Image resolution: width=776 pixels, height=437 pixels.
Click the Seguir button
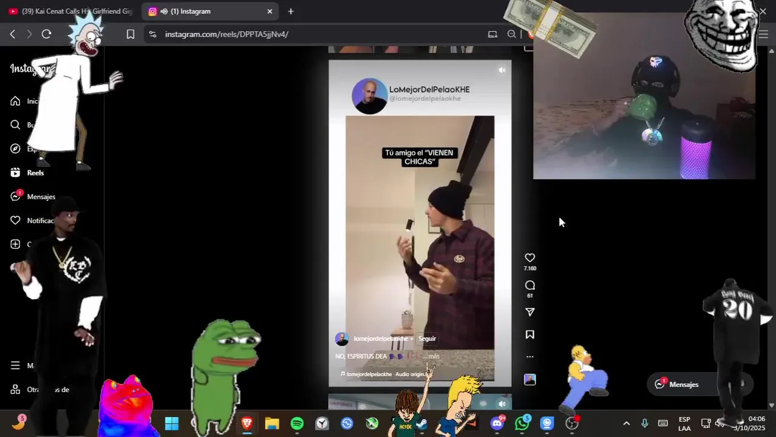[x=427, y=339]
